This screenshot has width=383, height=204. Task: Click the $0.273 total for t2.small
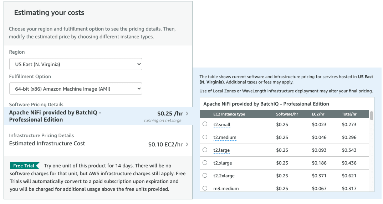(x=349, y=125)
